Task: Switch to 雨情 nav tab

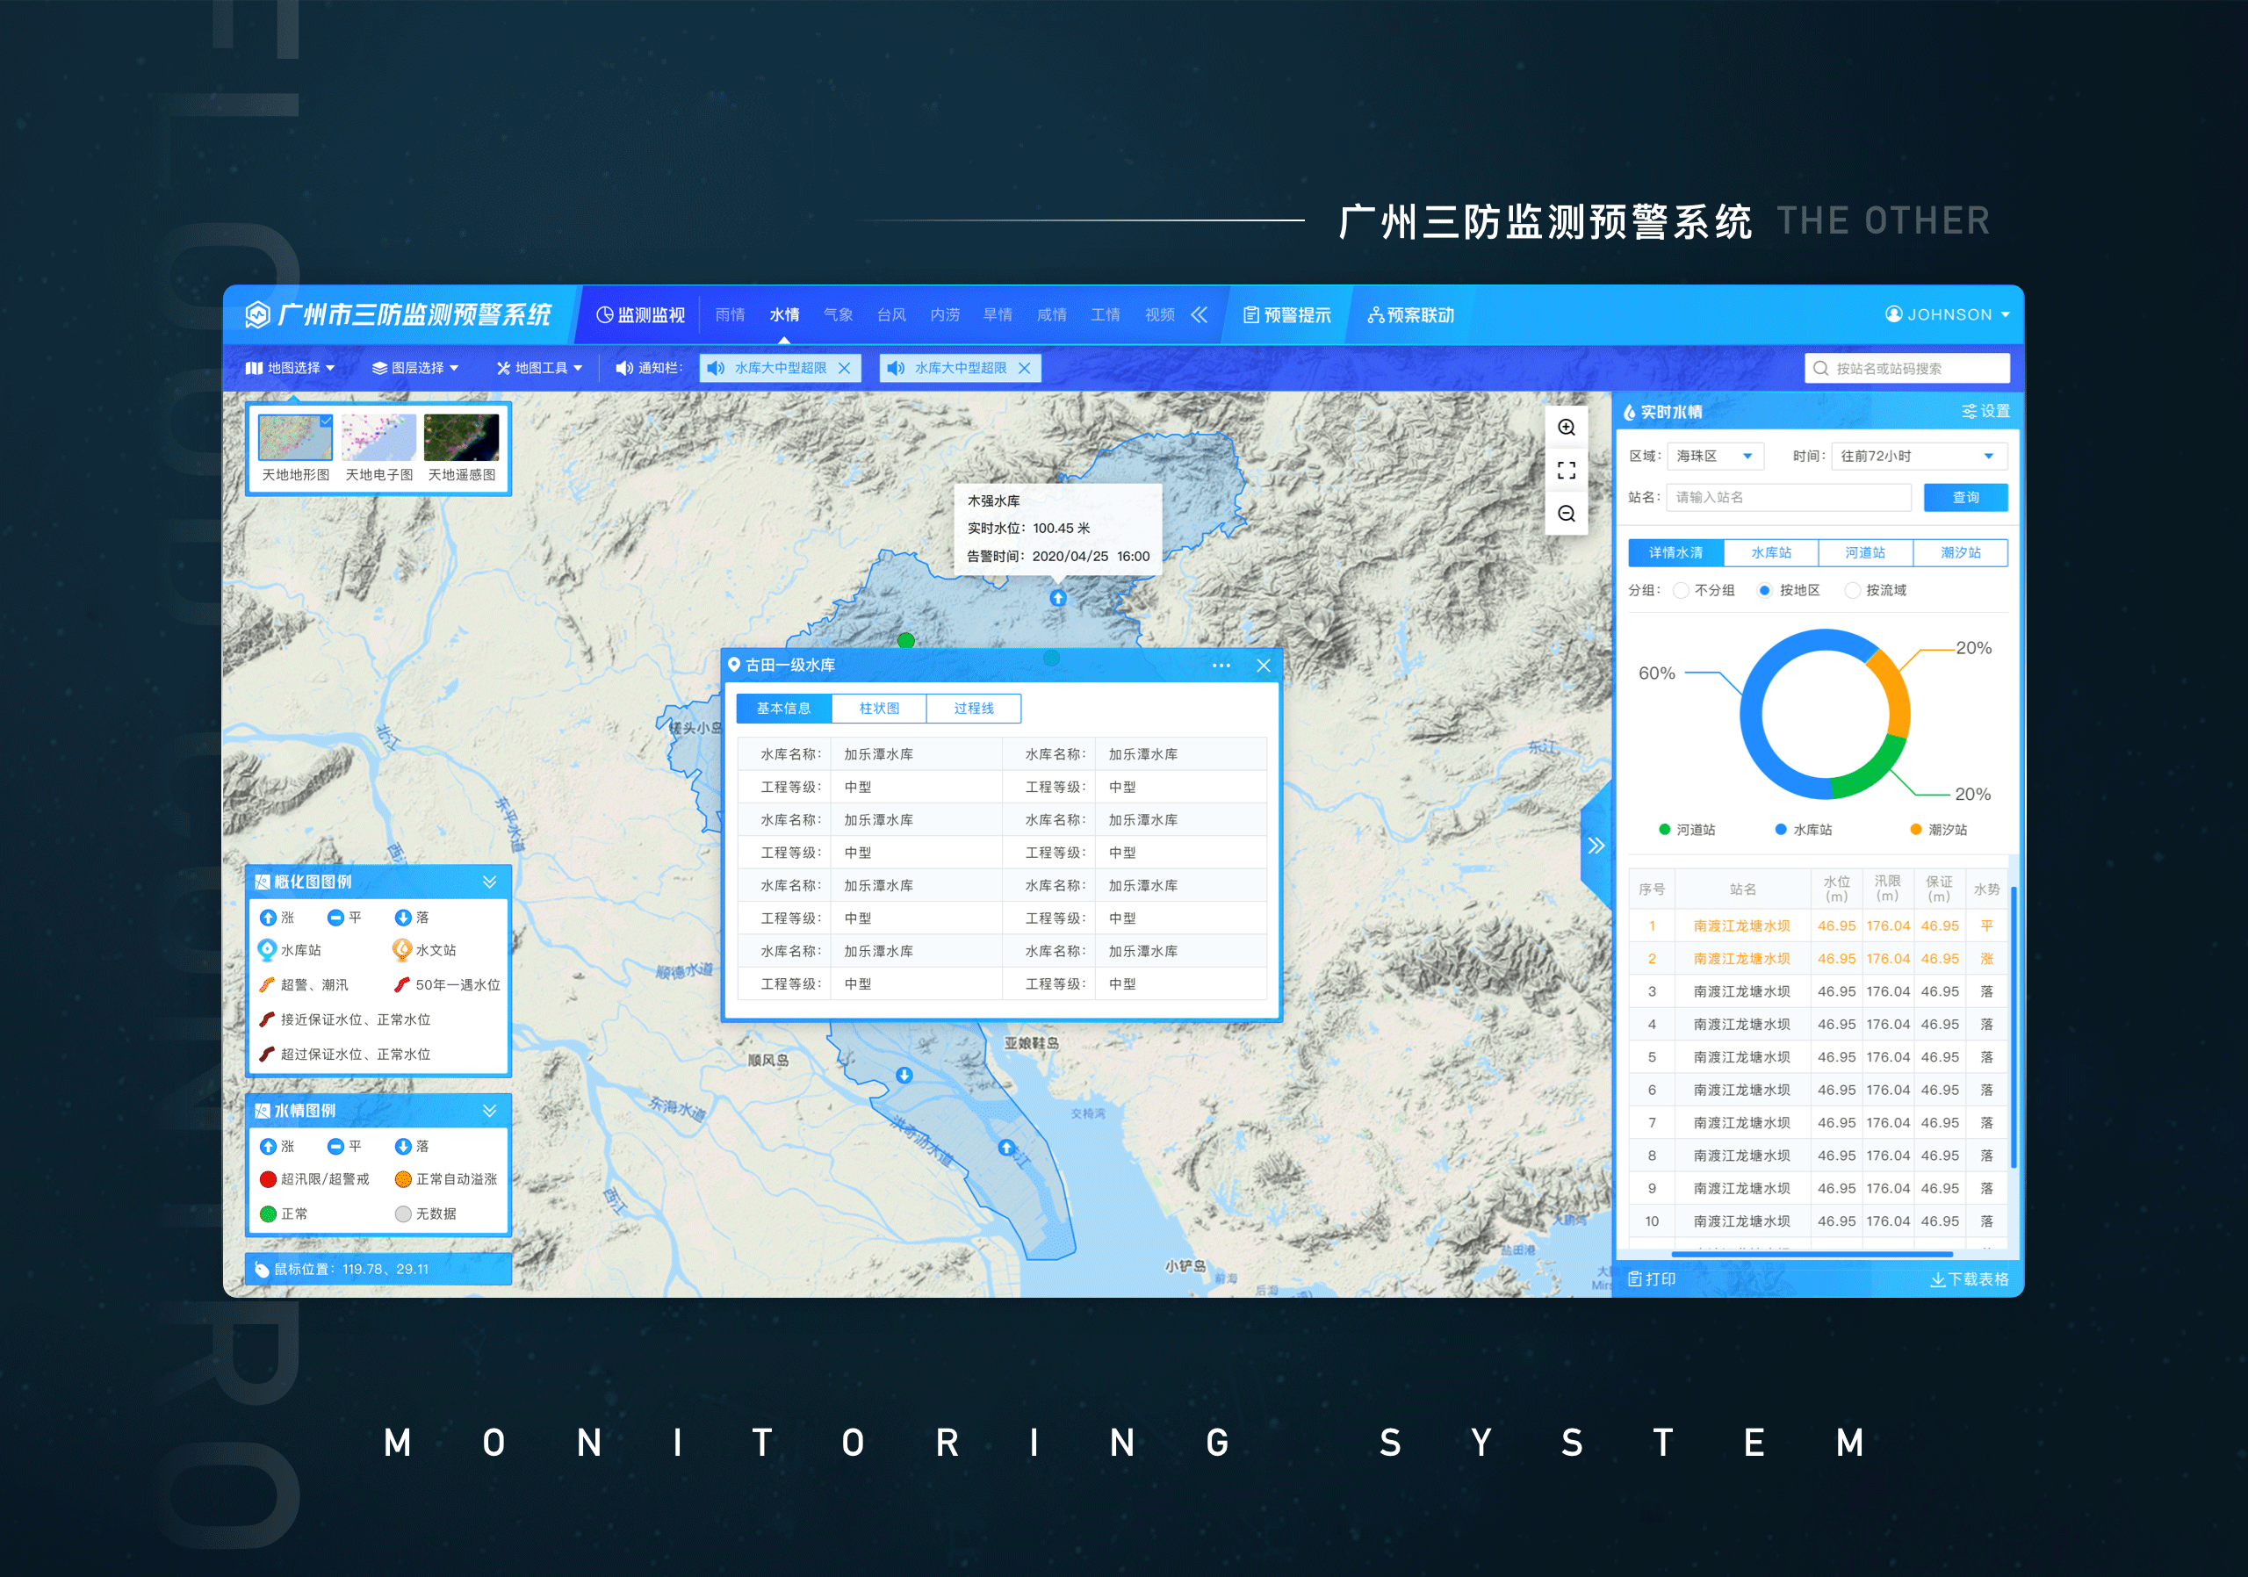Action: pyautogui.click(x=730, y=315)
